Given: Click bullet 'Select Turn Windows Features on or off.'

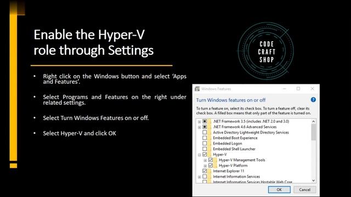Looking at the screenshot, I should click(x=96, y=118).
